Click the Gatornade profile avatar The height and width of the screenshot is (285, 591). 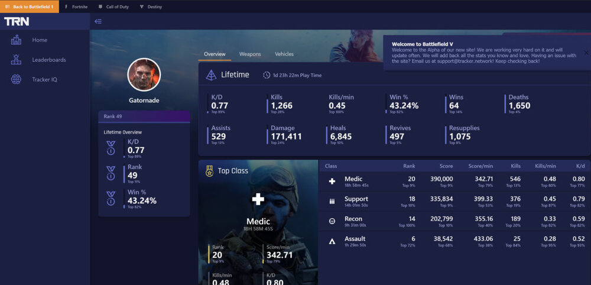144,75
